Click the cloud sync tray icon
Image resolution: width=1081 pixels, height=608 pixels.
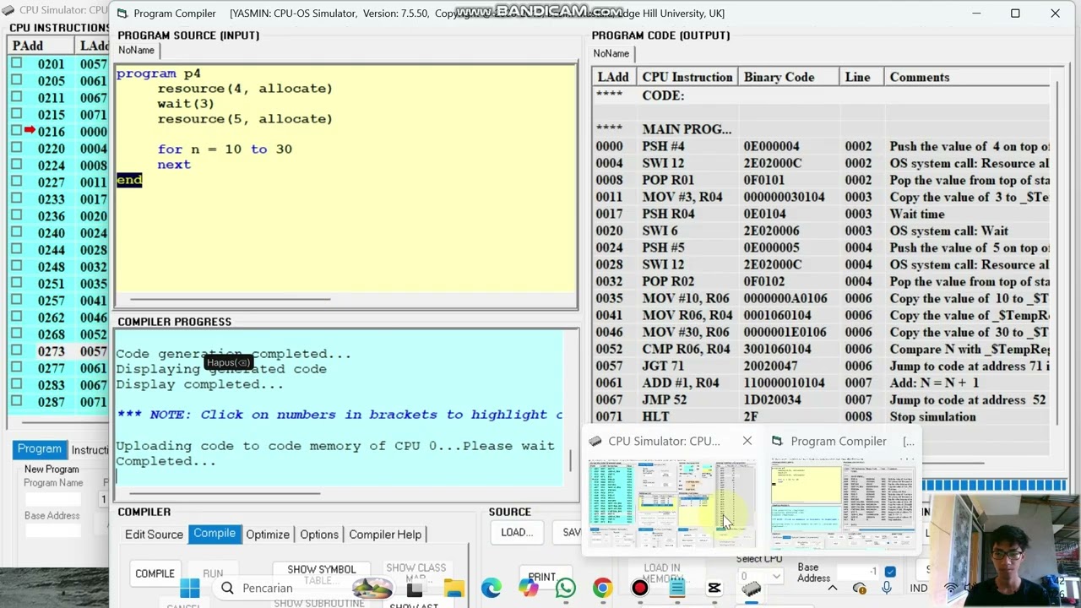click(x=859, y=588)
